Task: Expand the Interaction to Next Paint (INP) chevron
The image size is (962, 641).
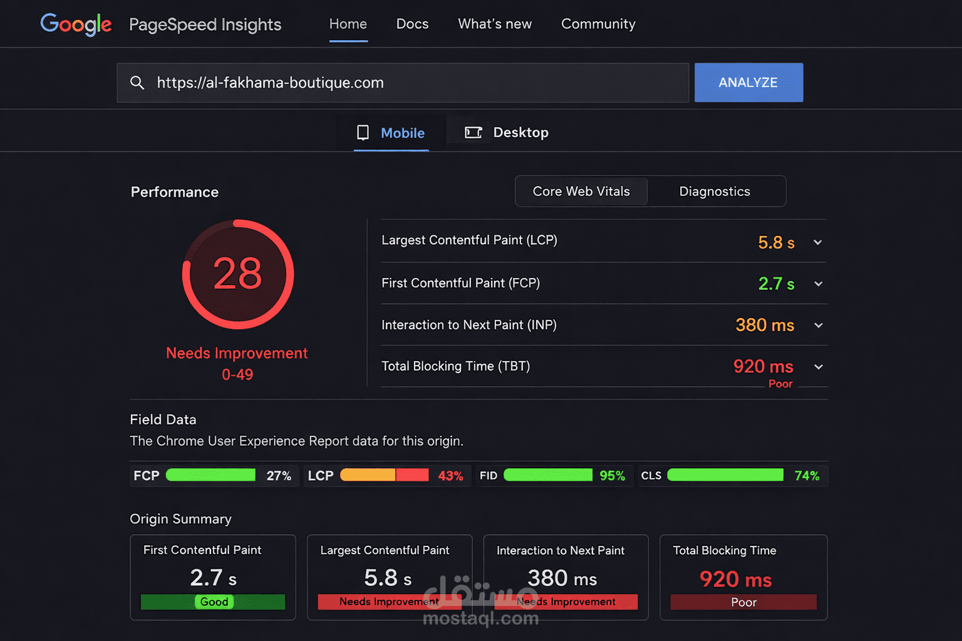Action: [818, 325]
